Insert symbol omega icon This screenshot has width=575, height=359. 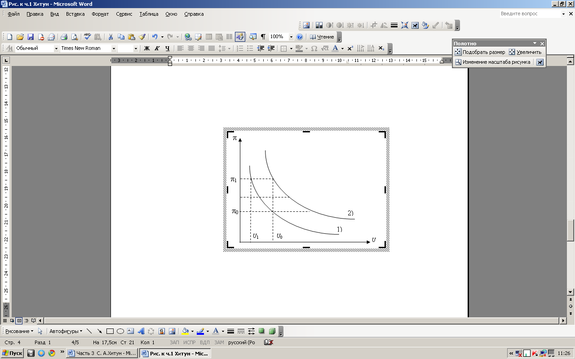click(x=314, y=48)
